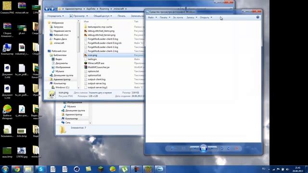Image resolution: width=308 pixels, height=173 pixels.
Task: Open 179792.jpg desktop icon
Action: pos(22,152)
